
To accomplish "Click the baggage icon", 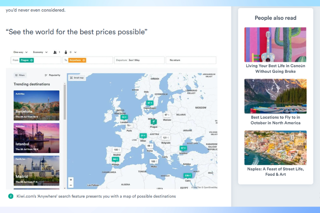I will click(x=65, y=52).
